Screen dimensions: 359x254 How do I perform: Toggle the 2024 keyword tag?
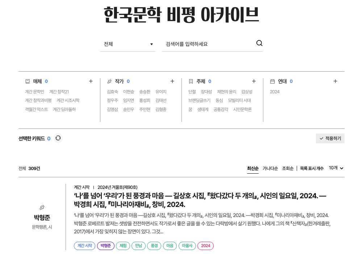(205, 246)
